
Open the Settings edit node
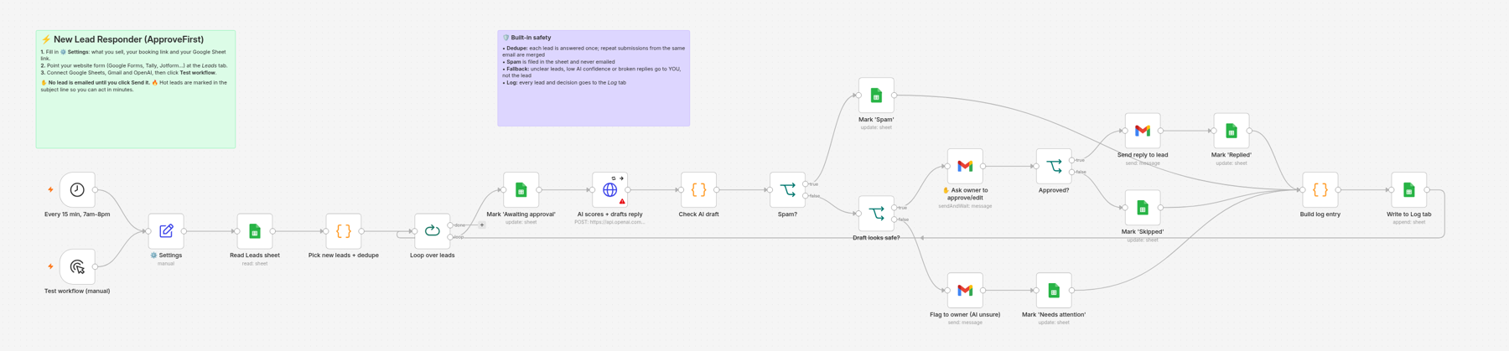(166, 230)
